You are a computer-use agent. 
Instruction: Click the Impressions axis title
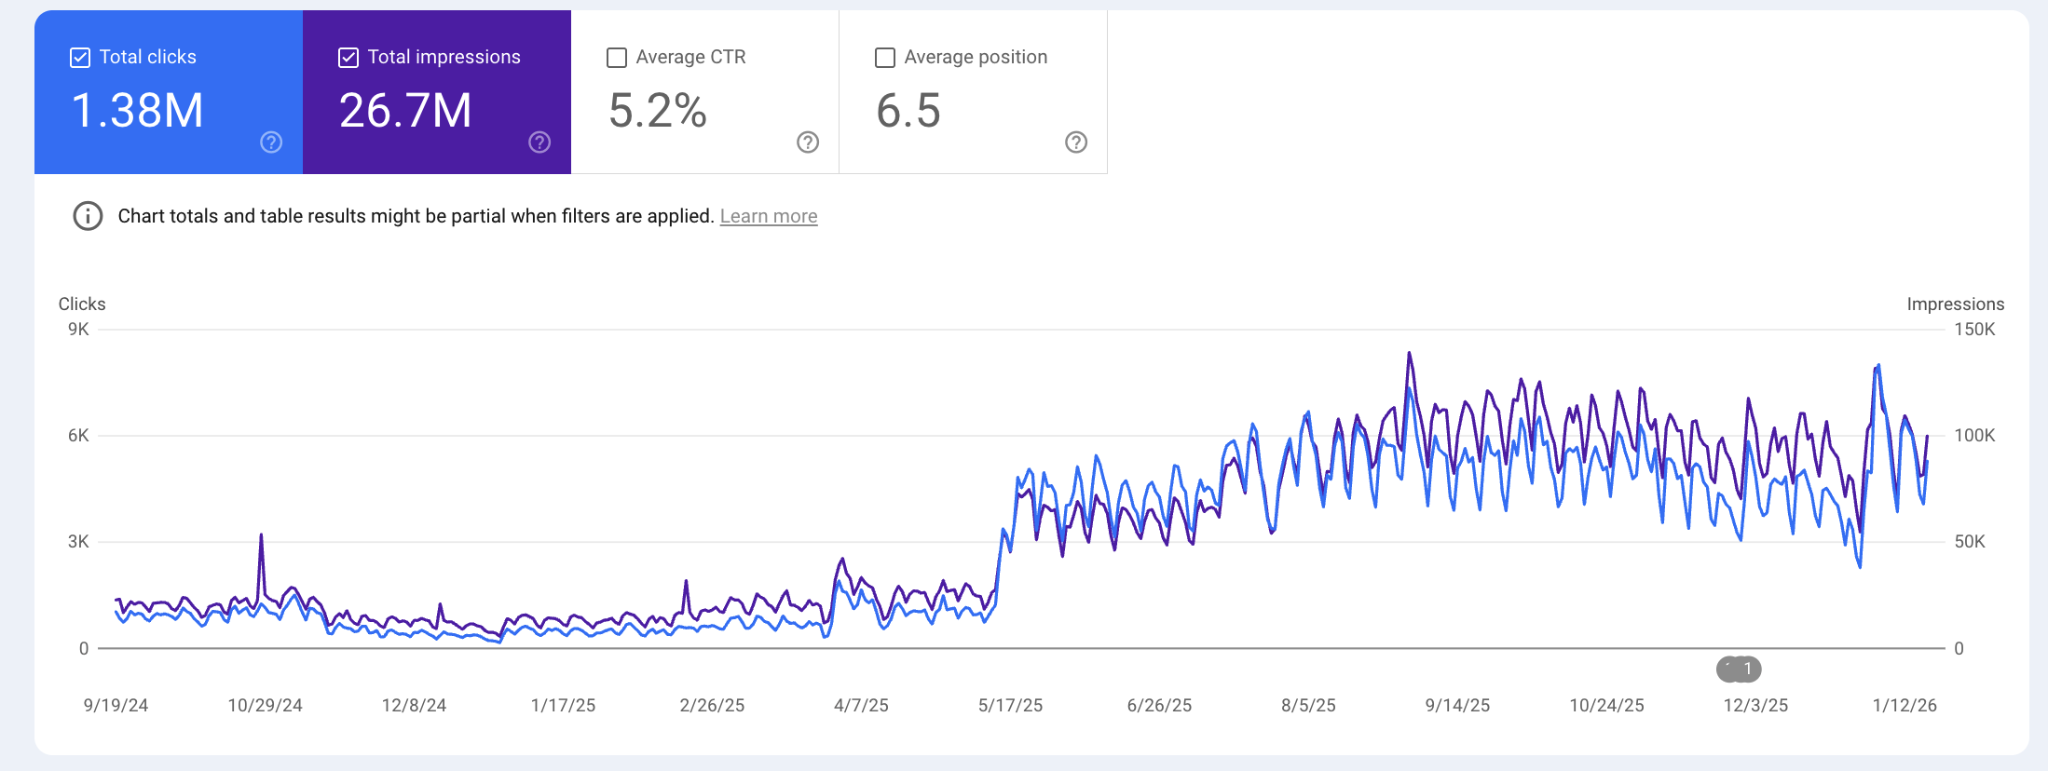pos(1955,304)
